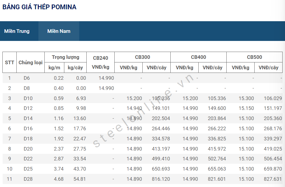Image resolution: width=285 pixels, height=187 pixels.
Task: Select the D8 row label
Action: click(x=27, y=88)
